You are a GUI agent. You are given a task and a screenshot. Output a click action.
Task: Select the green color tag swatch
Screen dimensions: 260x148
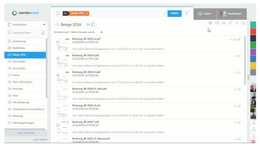tap(253, 45)
